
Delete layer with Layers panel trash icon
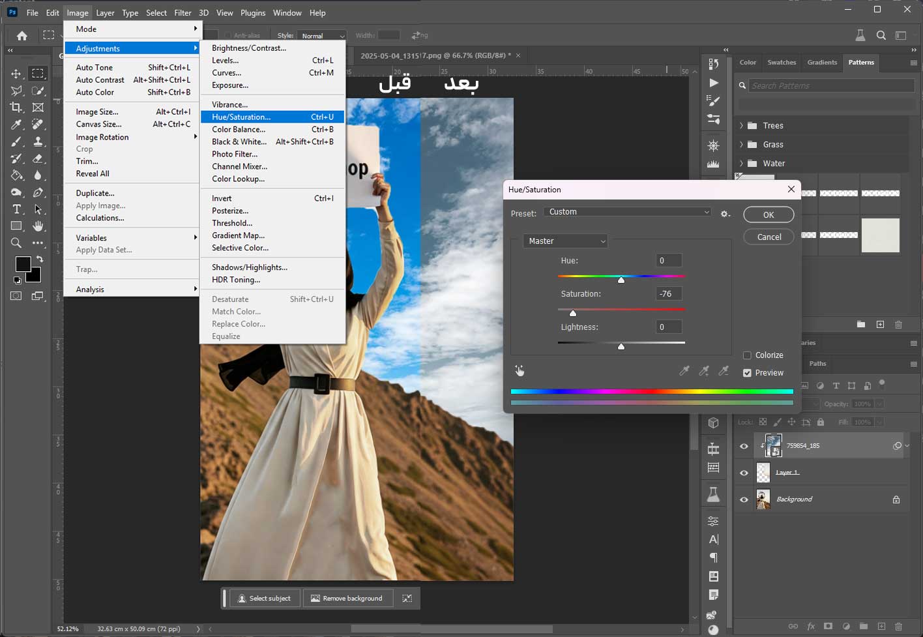[x=899, y=627]
